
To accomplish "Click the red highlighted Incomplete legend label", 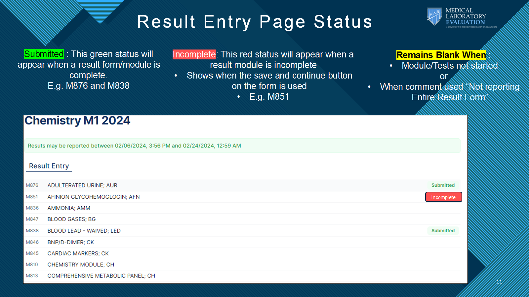I will click(194, 54).
